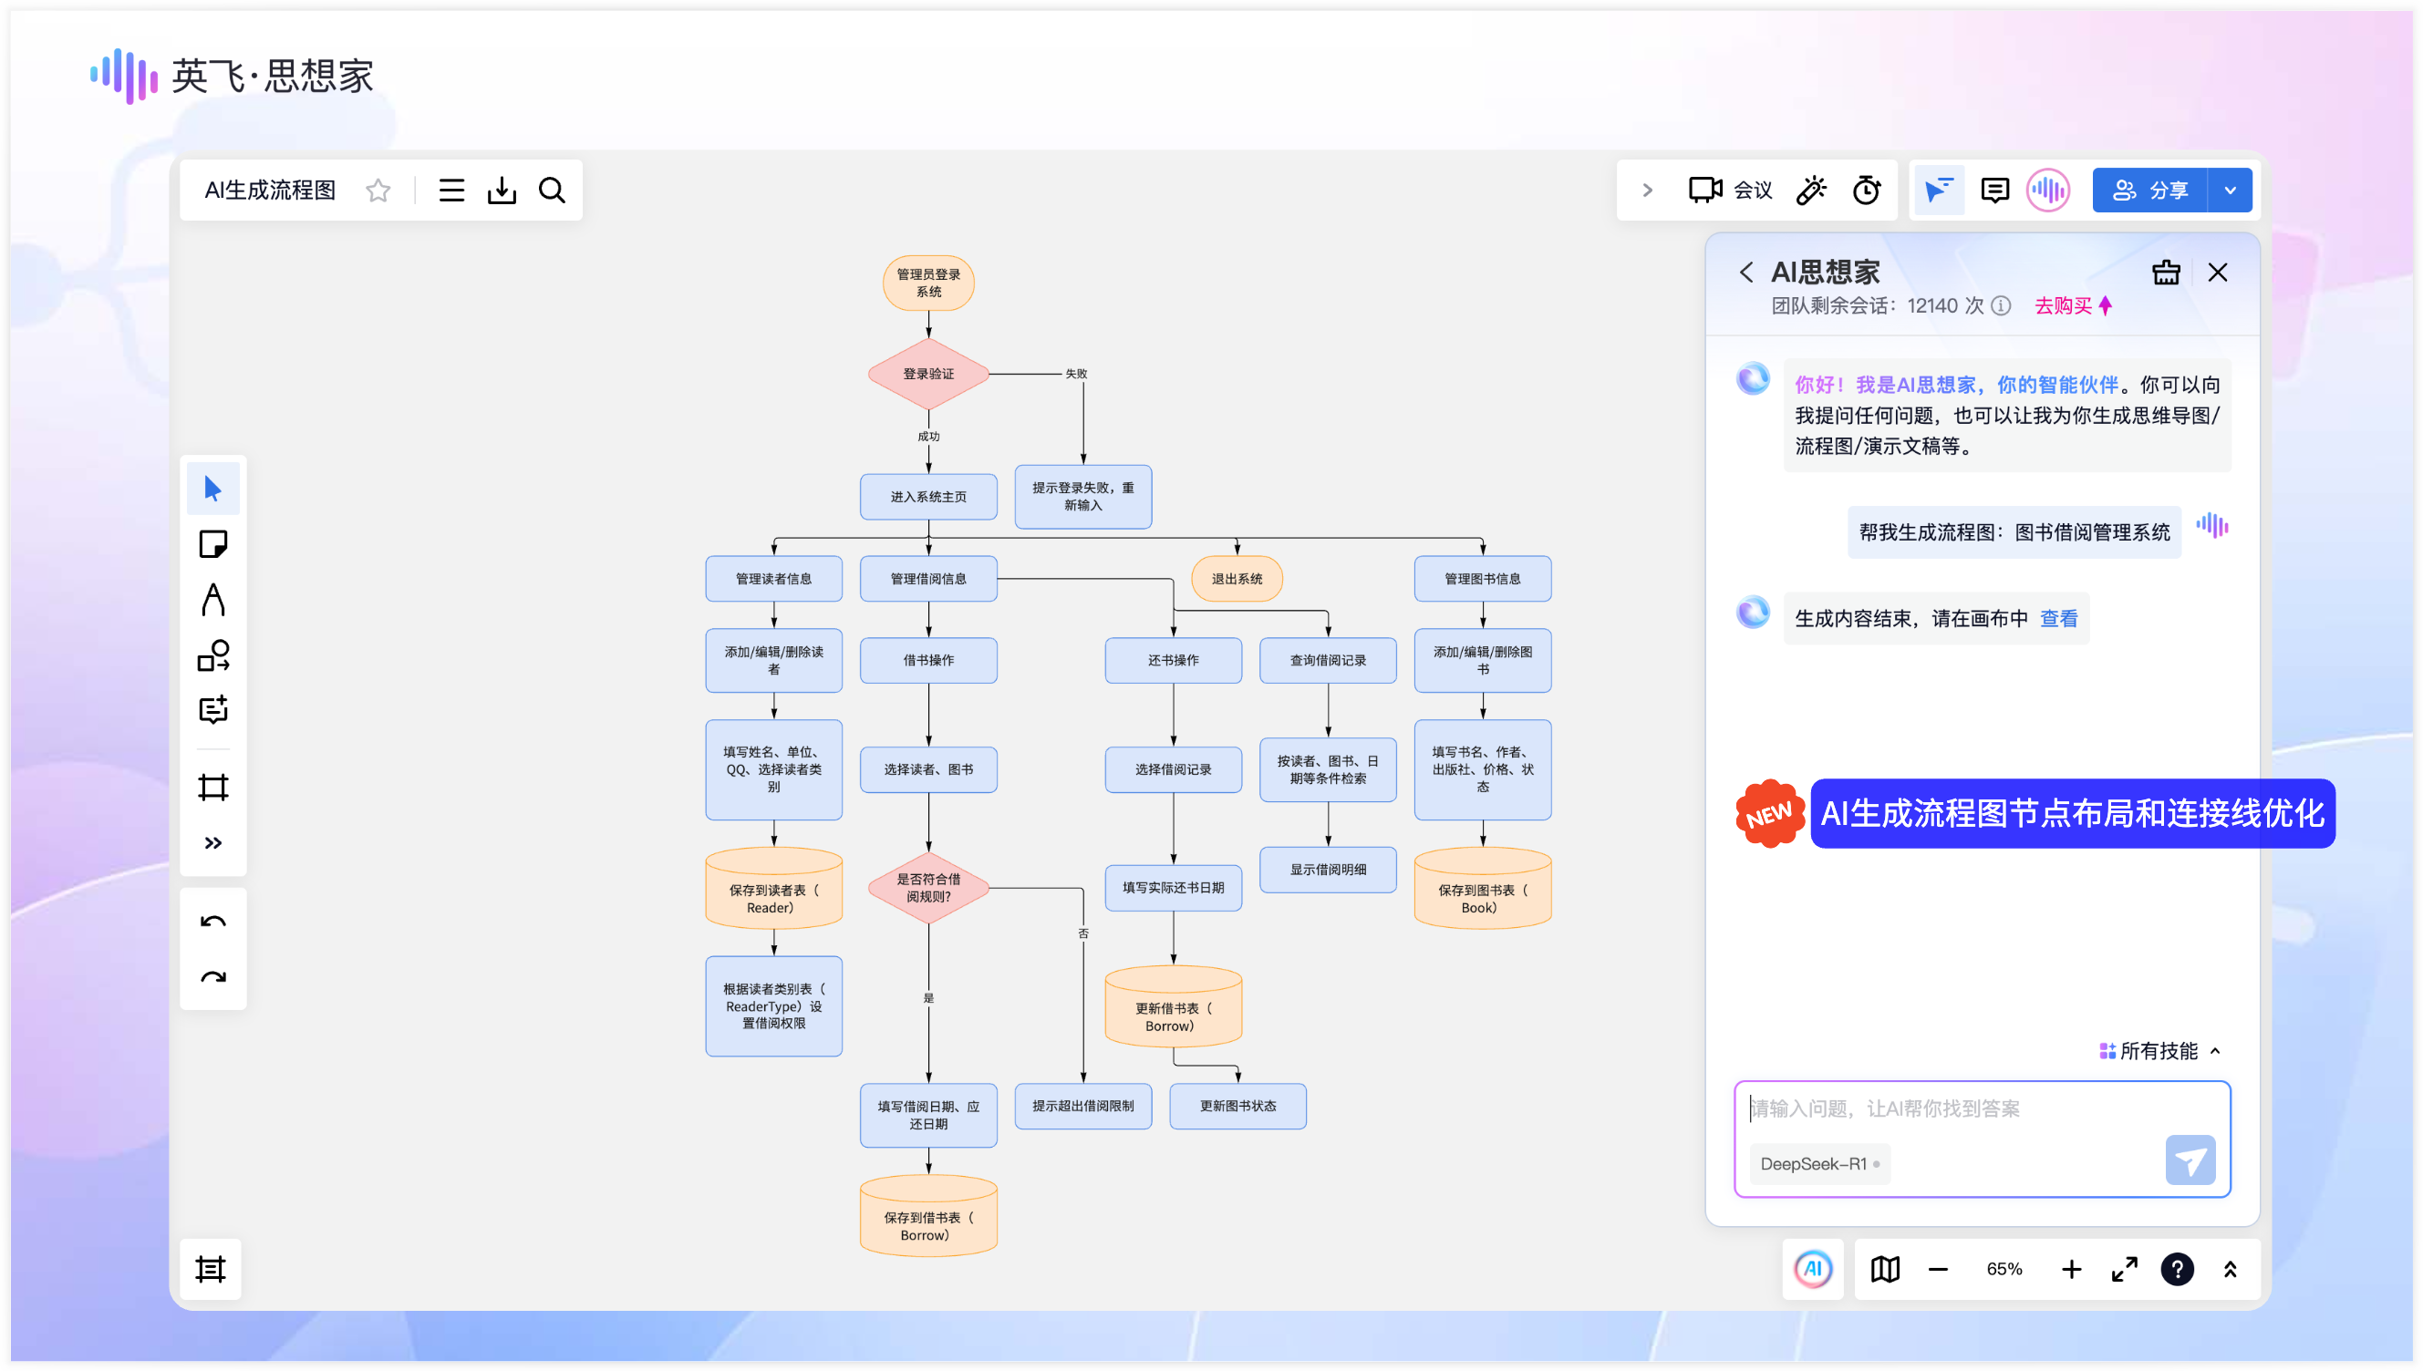
Task: Click the clear-chat broom icon in AI panel
Action: [2165, 273]
